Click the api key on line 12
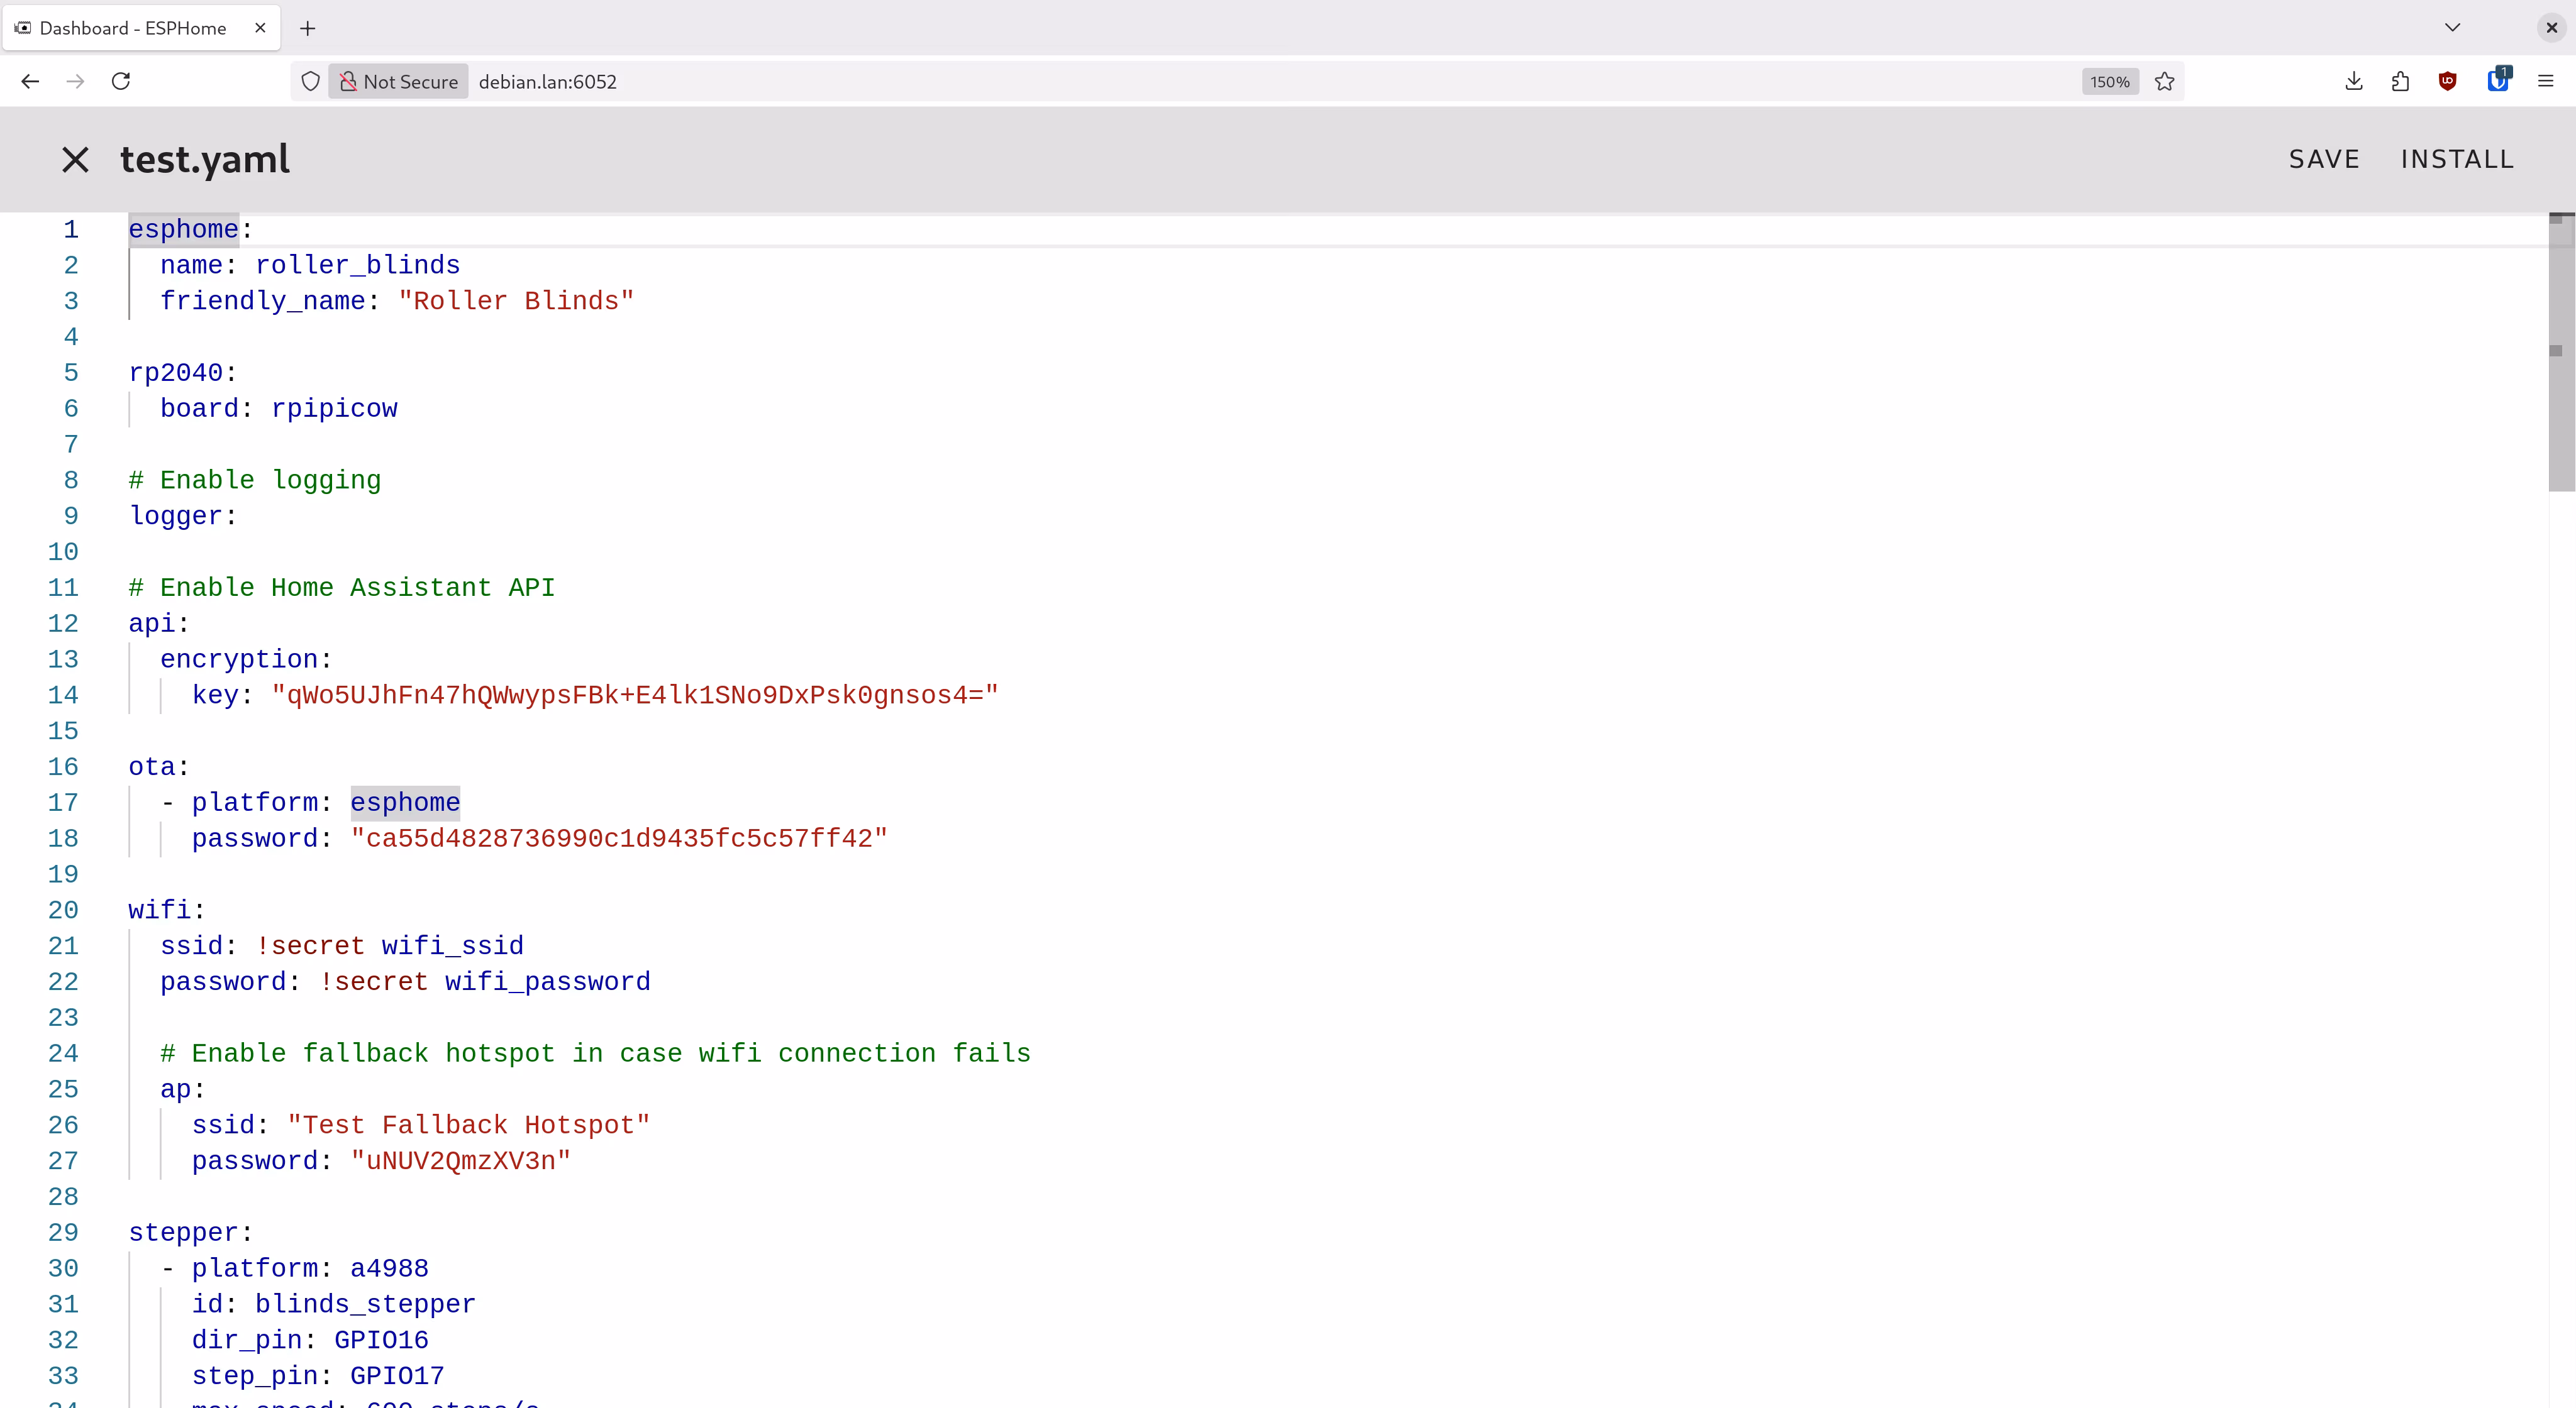Screen dimensions: 2576x1408 [x=152, y=624]
